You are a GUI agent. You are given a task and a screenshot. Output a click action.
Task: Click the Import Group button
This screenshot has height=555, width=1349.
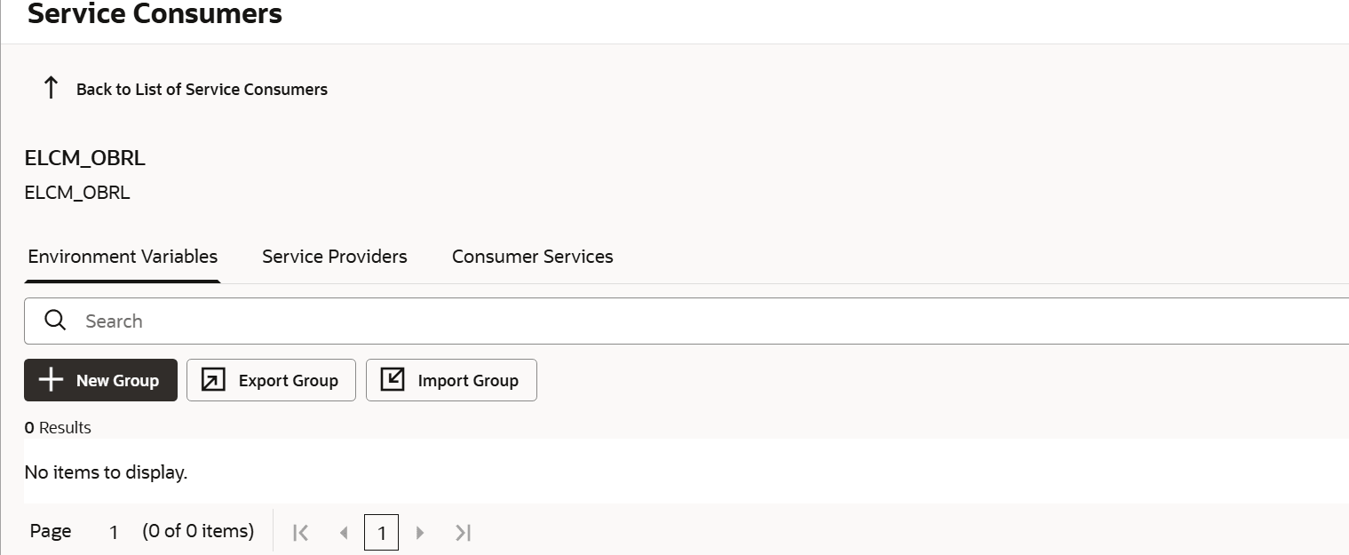451,380
